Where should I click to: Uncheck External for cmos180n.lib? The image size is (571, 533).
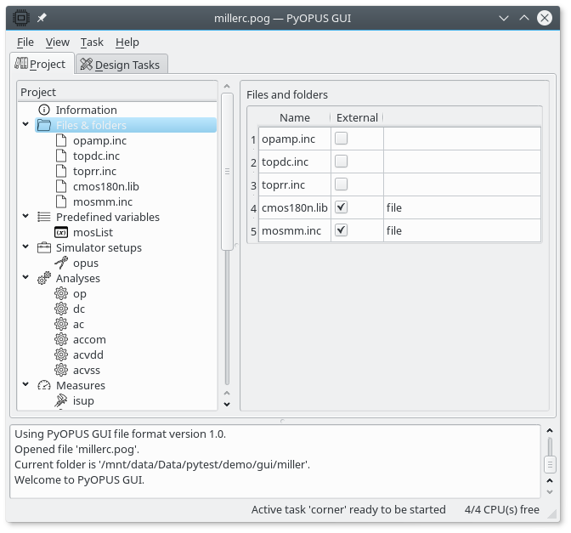[x=342, y=207]
